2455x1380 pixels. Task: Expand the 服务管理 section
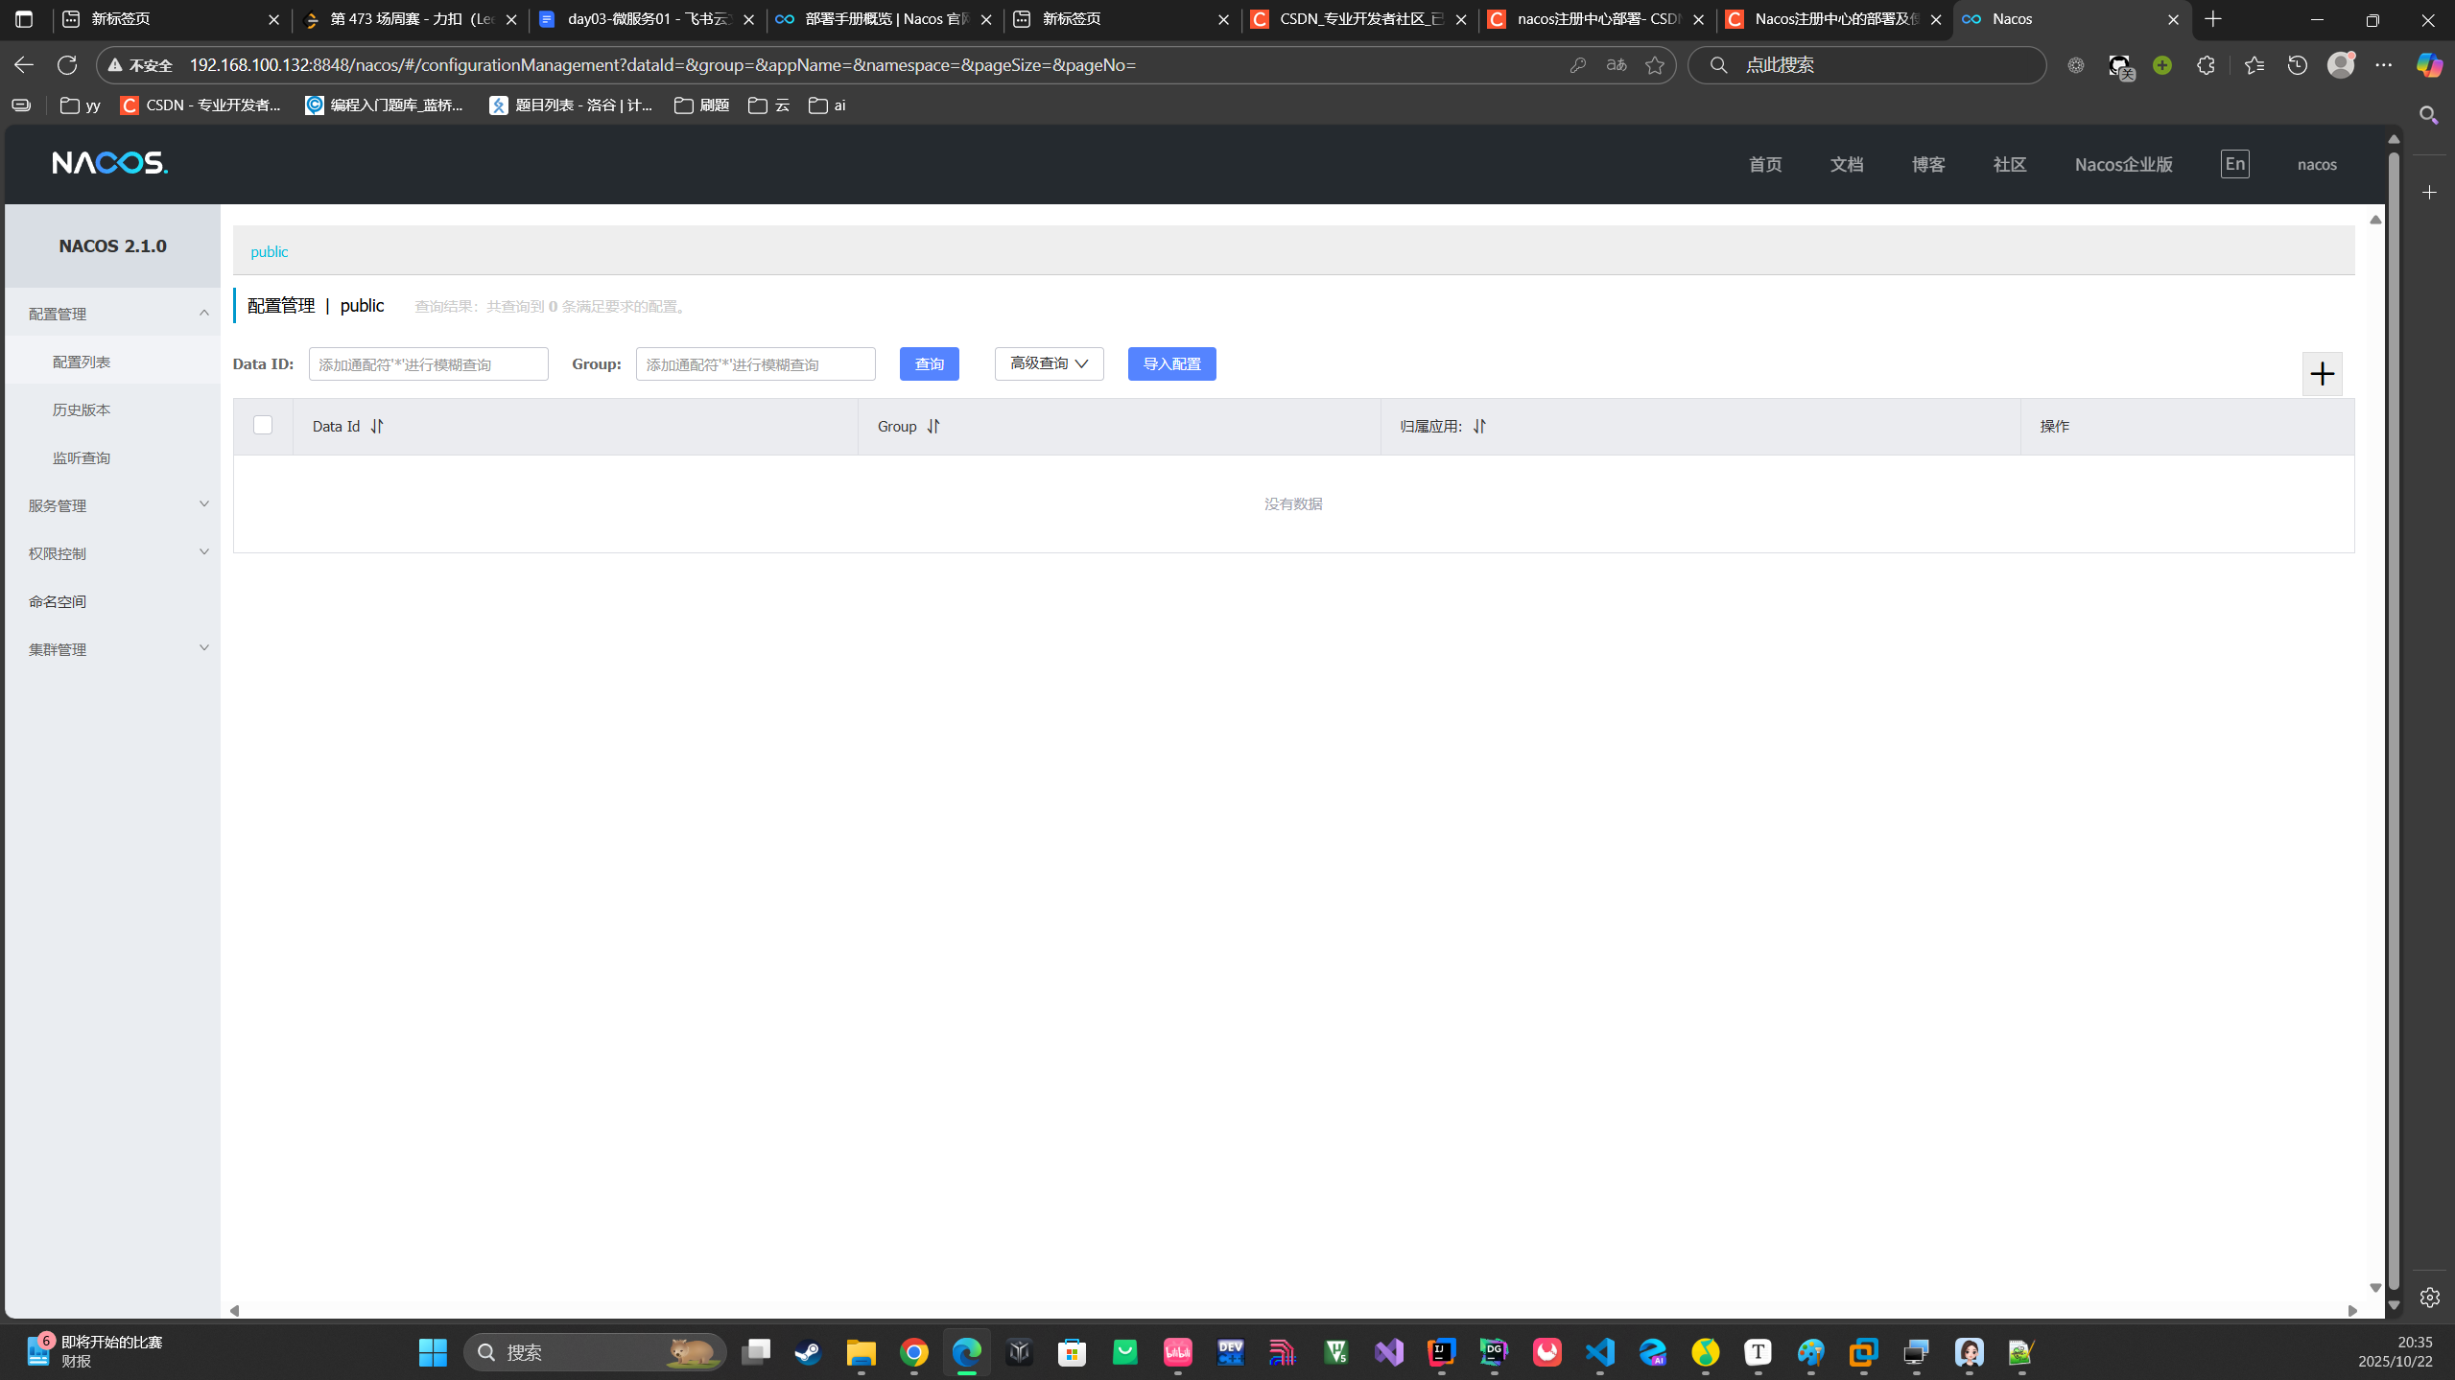click(112, 504)
